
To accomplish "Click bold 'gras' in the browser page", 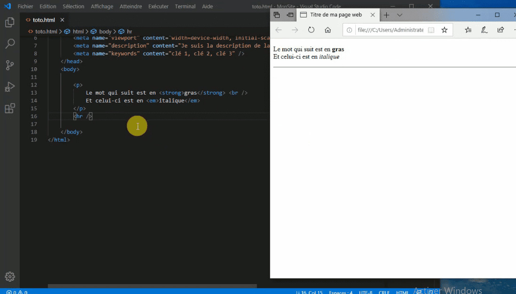I will click(x=338, y=49).
